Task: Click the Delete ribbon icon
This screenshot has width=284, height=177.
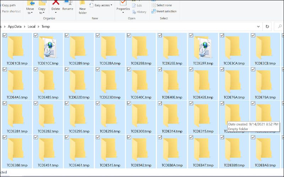Action: click(x=56, y=4)
